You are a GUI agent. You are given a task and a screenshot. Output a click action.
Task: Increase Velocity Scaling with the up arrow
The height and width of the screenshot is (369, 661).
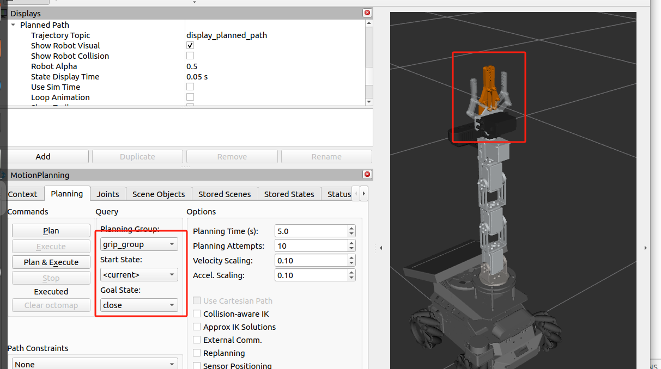351,257
